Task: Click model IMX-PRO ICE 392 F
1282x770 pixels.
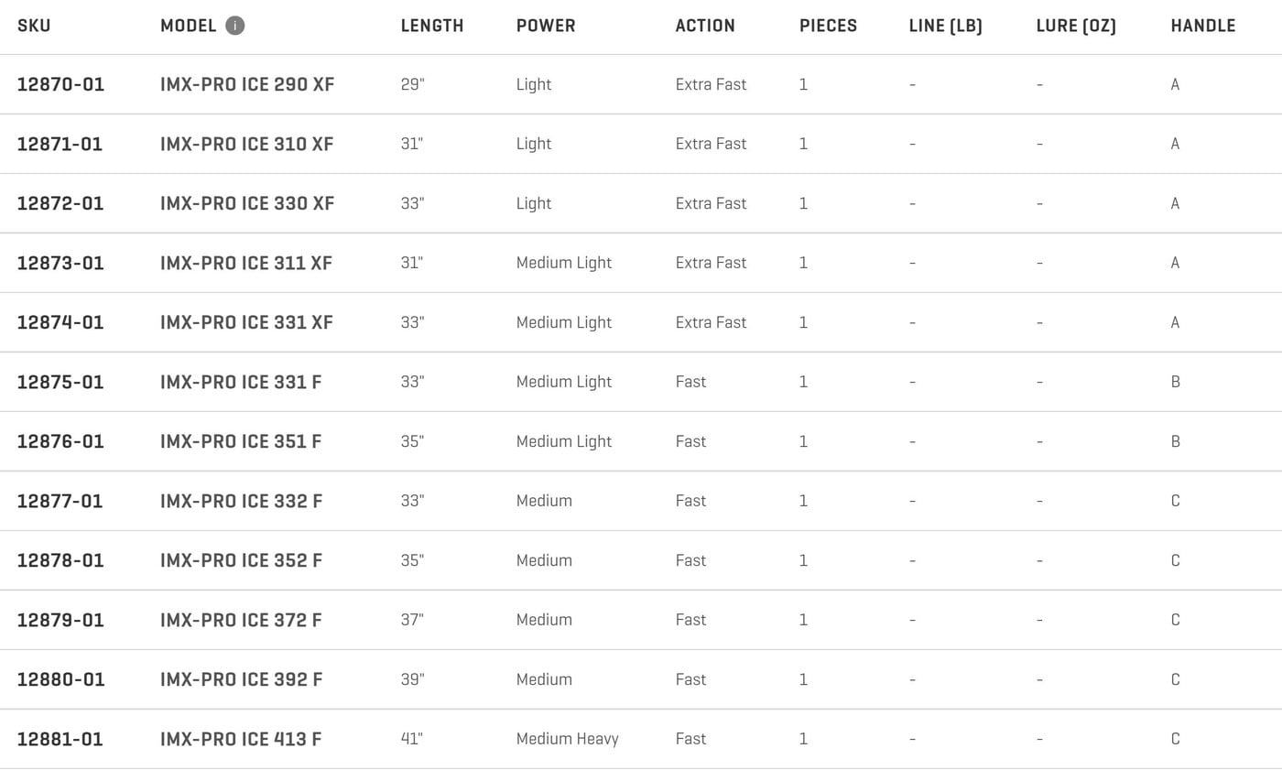Action: tap(241, 679)
